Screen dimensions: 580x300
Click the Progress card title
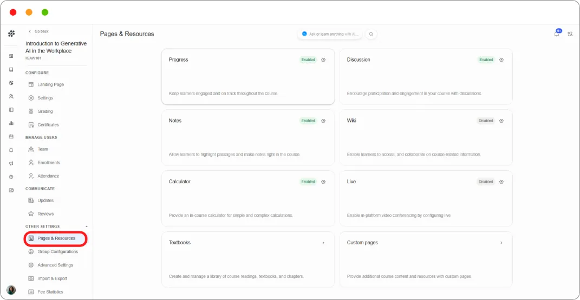click(x=178, y=60)
